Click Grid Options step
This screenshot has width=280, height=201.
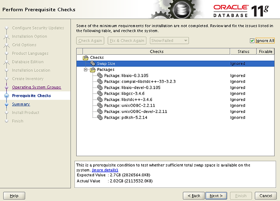[24, 45]
